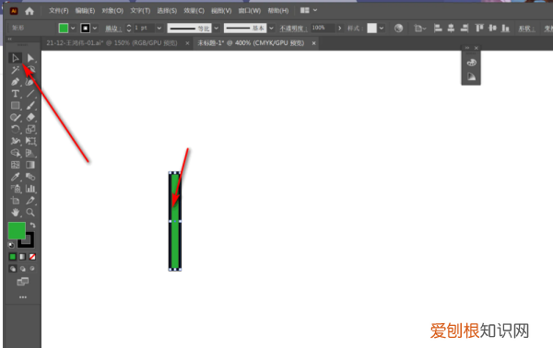Open the Color panel palette icon
The width and height of the screenshot is (553, 348).
(x=472, y=63)
